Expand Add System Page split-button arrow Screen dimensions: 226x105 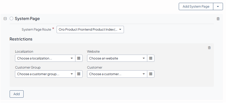tap(218, 7)
